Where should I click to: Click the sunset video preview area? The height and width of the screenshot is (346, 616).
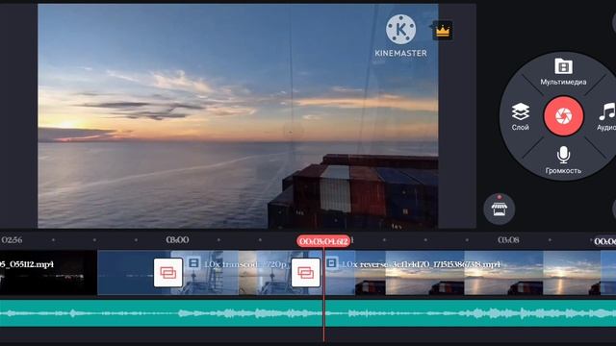[x=238, y=116]
